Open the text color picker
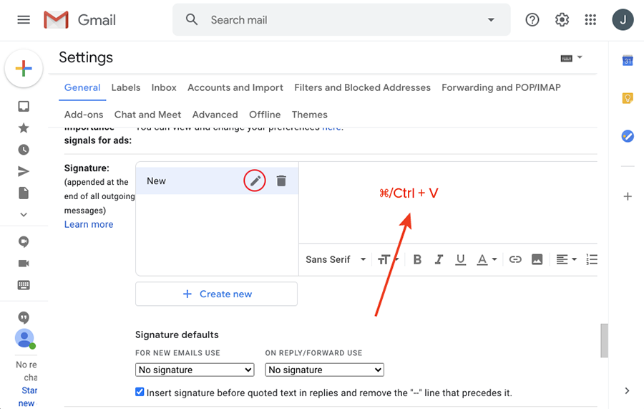Screen dimensions: 644x409 [487, 259]
